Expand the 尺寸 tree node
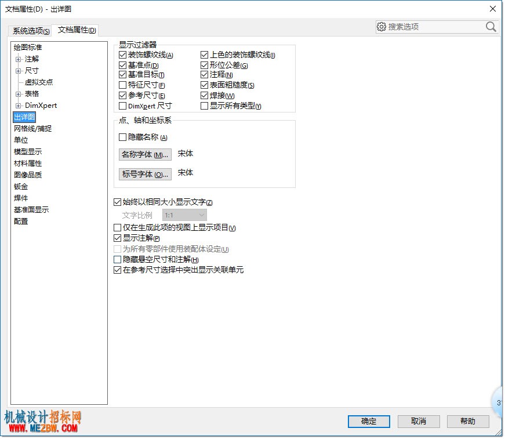Screen dimensions: 505x439 coord(19,71)
